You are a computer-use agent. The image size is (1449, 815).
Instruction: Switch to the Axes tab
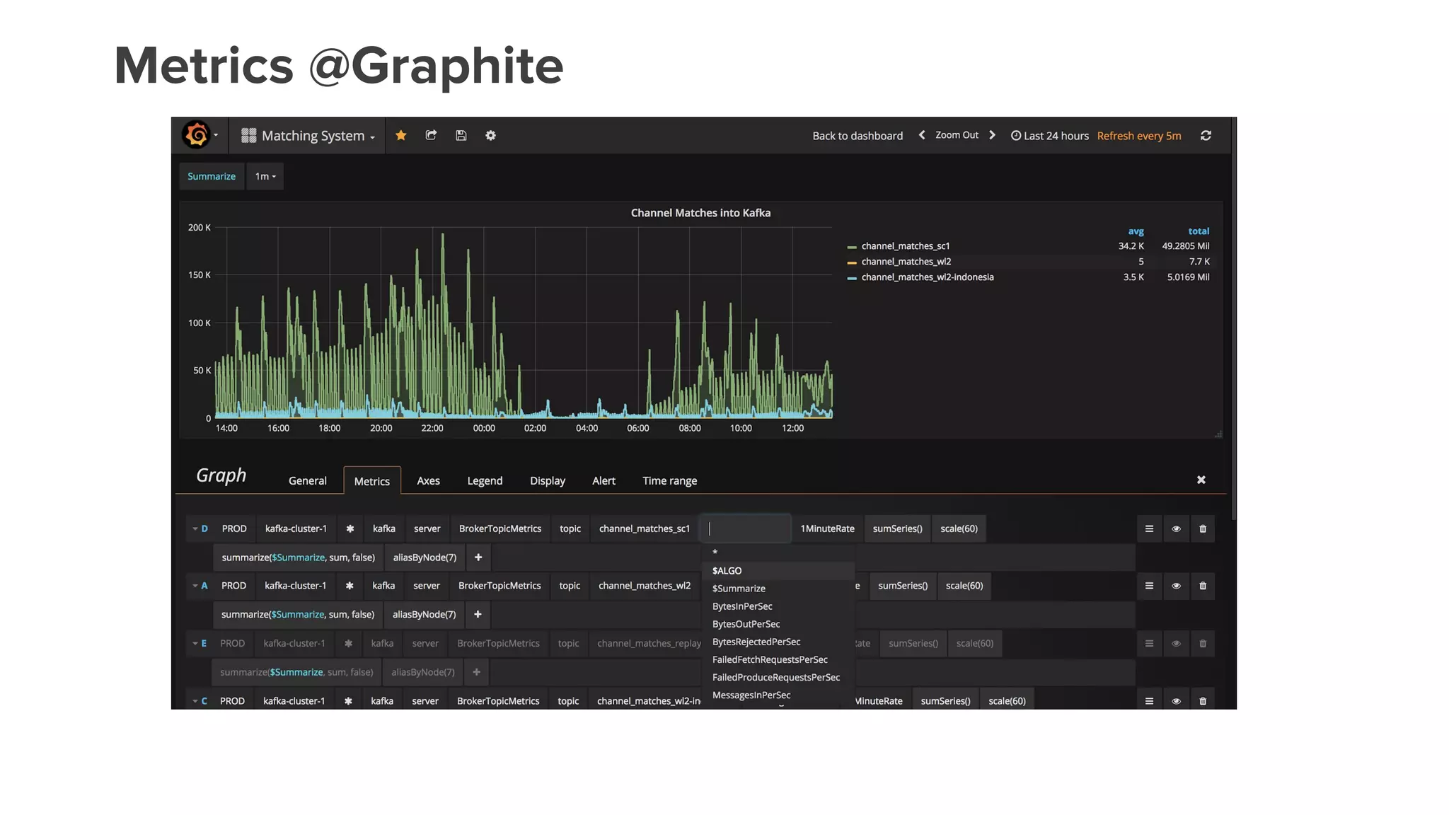point(428,480)
